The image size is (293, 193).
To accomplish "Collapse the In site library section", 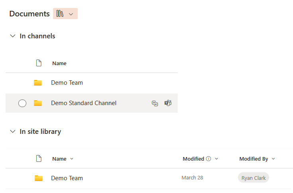I will coord(12,131).
